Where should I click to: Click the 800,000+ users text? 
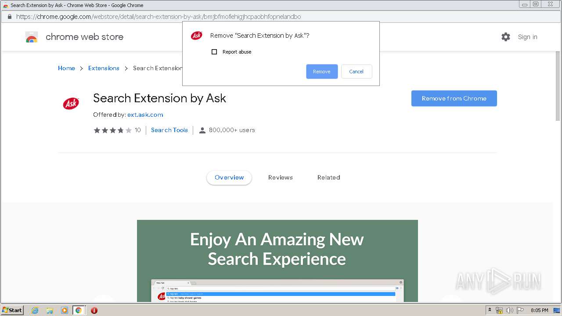coord(232,130)
